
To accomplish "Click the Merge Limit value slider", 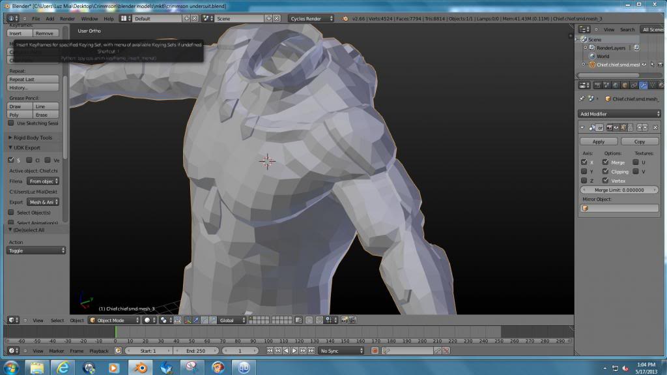I will pos(619,190).
